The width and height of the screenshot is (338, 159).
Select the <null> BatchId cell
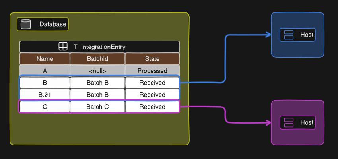pyautogui.click(x=97, y=71)
